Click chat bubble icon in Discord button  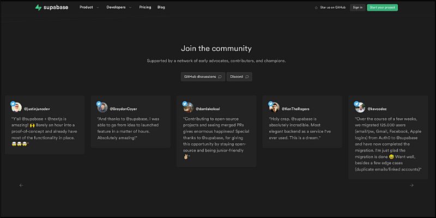coord(247,77)
